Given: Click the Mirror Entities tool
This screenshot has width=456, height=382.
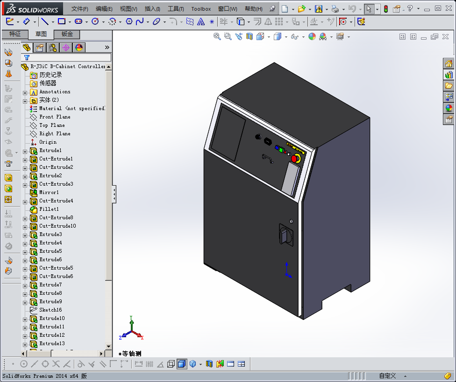Looking at the screenshot, I should [268, 21].
